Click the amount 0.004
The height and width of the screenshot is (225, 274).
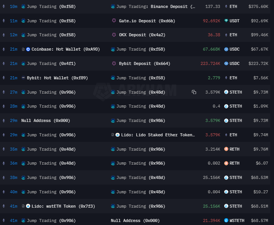pyautogui.click(x=214, y=192)
